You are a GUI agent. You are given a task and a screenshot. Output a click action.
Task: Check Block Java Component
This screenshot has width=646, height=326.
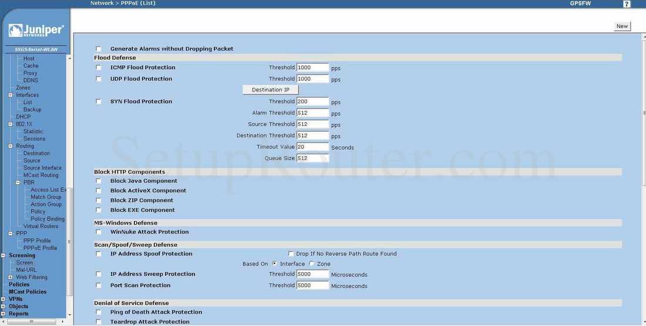[99, 181]
